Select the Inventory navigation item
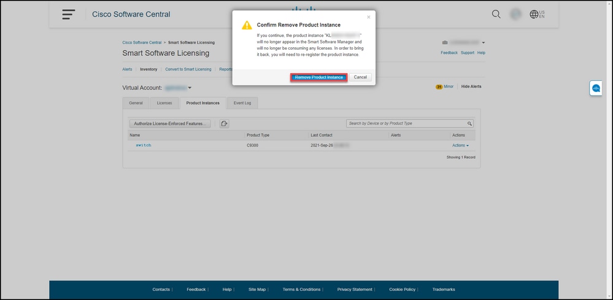Image resolution: width=613 pixels, height=300 pixels. coord(148,69)
